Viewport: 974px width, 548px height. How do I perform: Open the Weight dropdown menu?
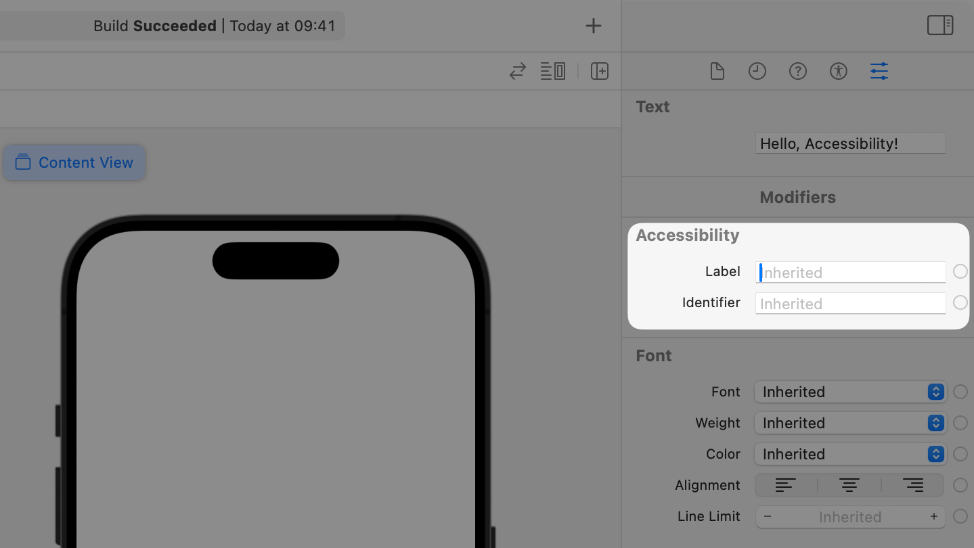[850, 423]
